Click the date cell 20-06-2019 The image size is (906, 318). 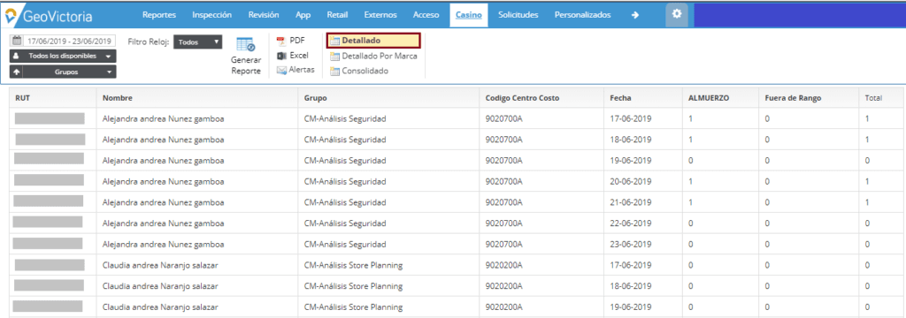click(631, 181)
